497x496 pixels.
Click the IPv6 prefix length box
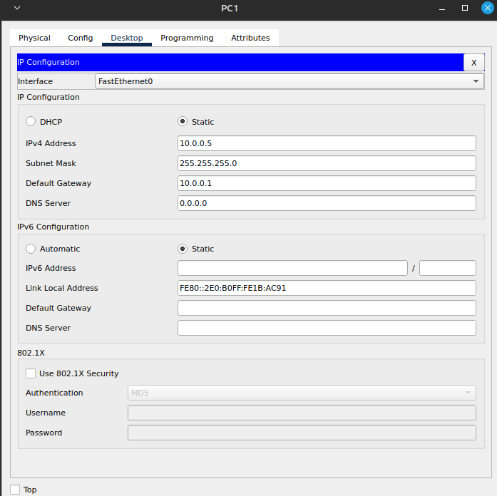click(x=447, y=268)
